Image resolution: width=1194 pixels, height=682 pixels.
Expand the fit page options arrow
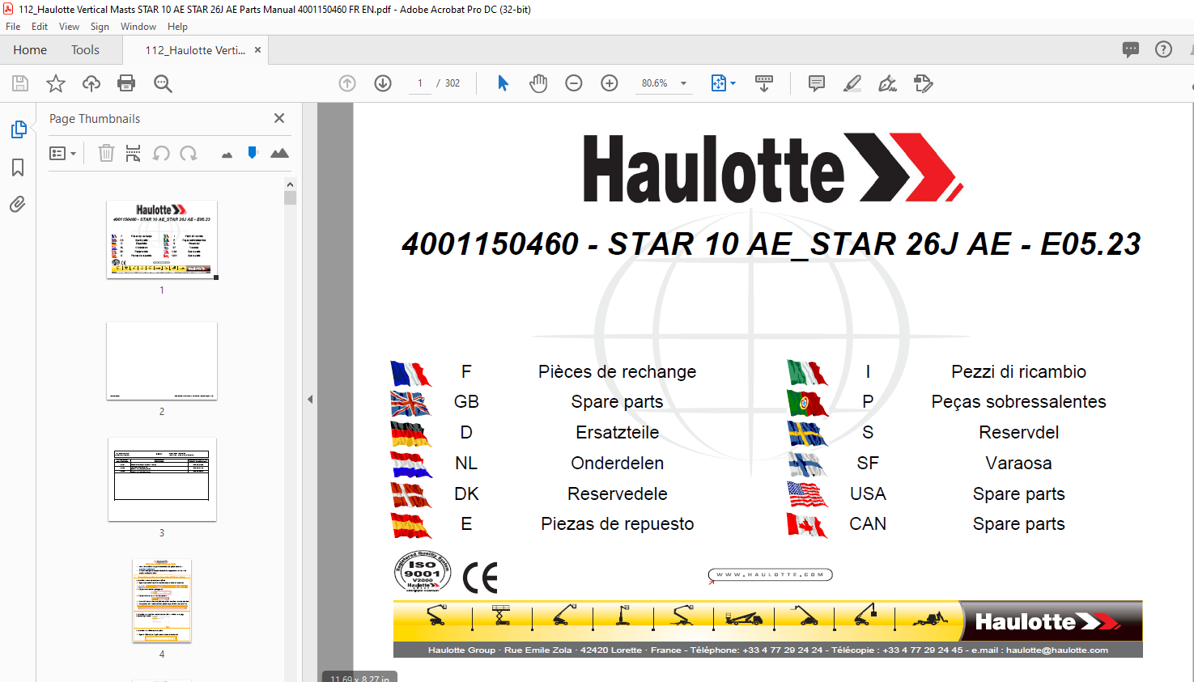(x=733, y=83)
